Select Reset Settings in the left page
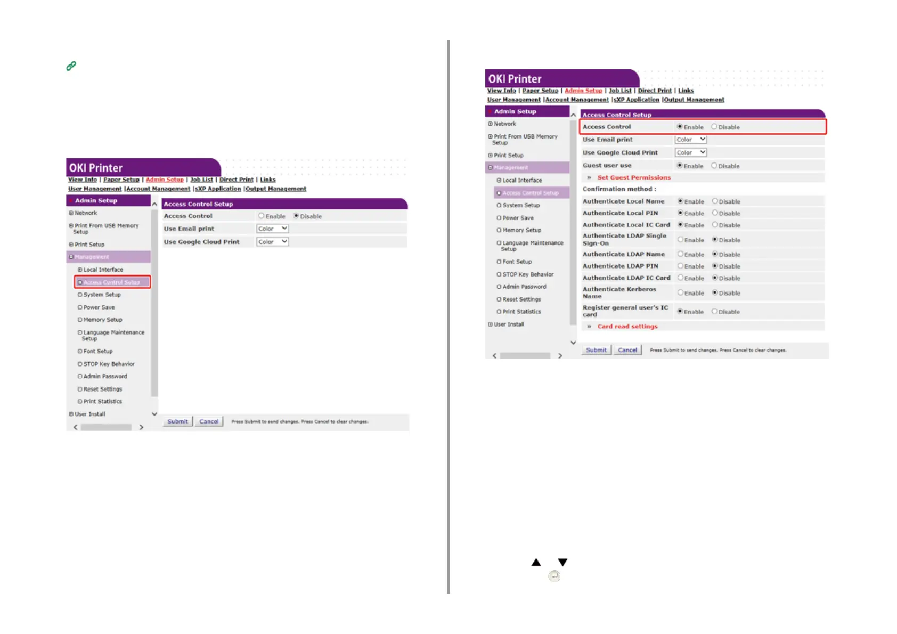This screenshot has width=897, height=634. pos(103,389)
